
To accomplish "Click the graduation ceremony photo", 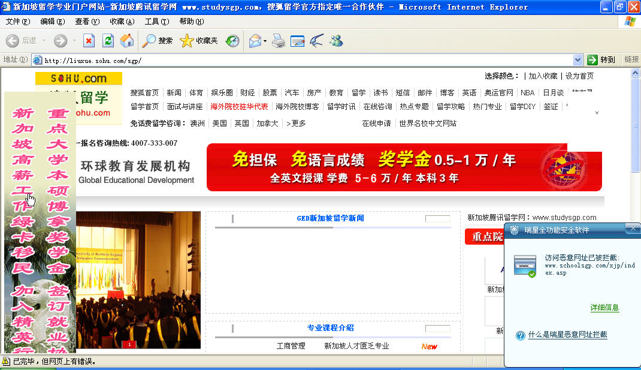I will click(x=138, y=279).
